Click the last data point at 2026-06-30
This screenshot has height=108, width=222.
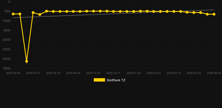(214, 14)
